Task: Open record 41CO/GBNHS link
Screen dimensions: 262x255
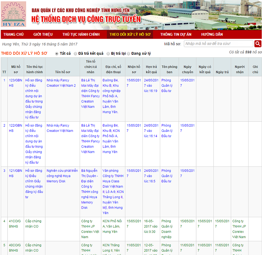Action: [15, 224]
